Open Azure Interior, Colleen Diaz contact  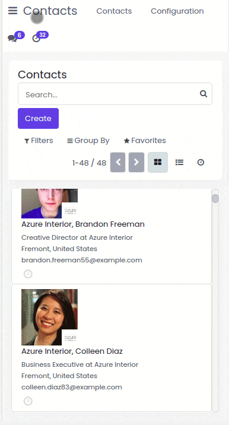[72, 351]
